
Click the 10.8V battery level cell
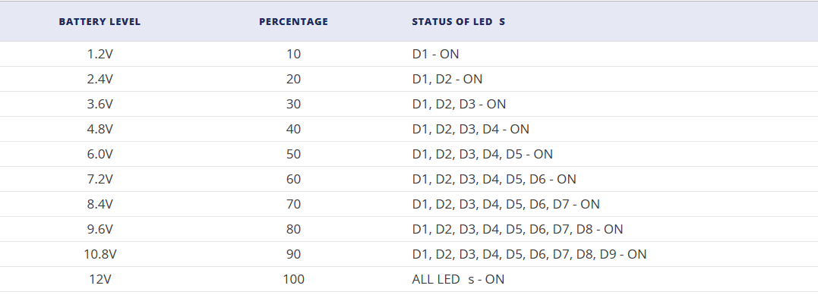[x=99, y=254]
